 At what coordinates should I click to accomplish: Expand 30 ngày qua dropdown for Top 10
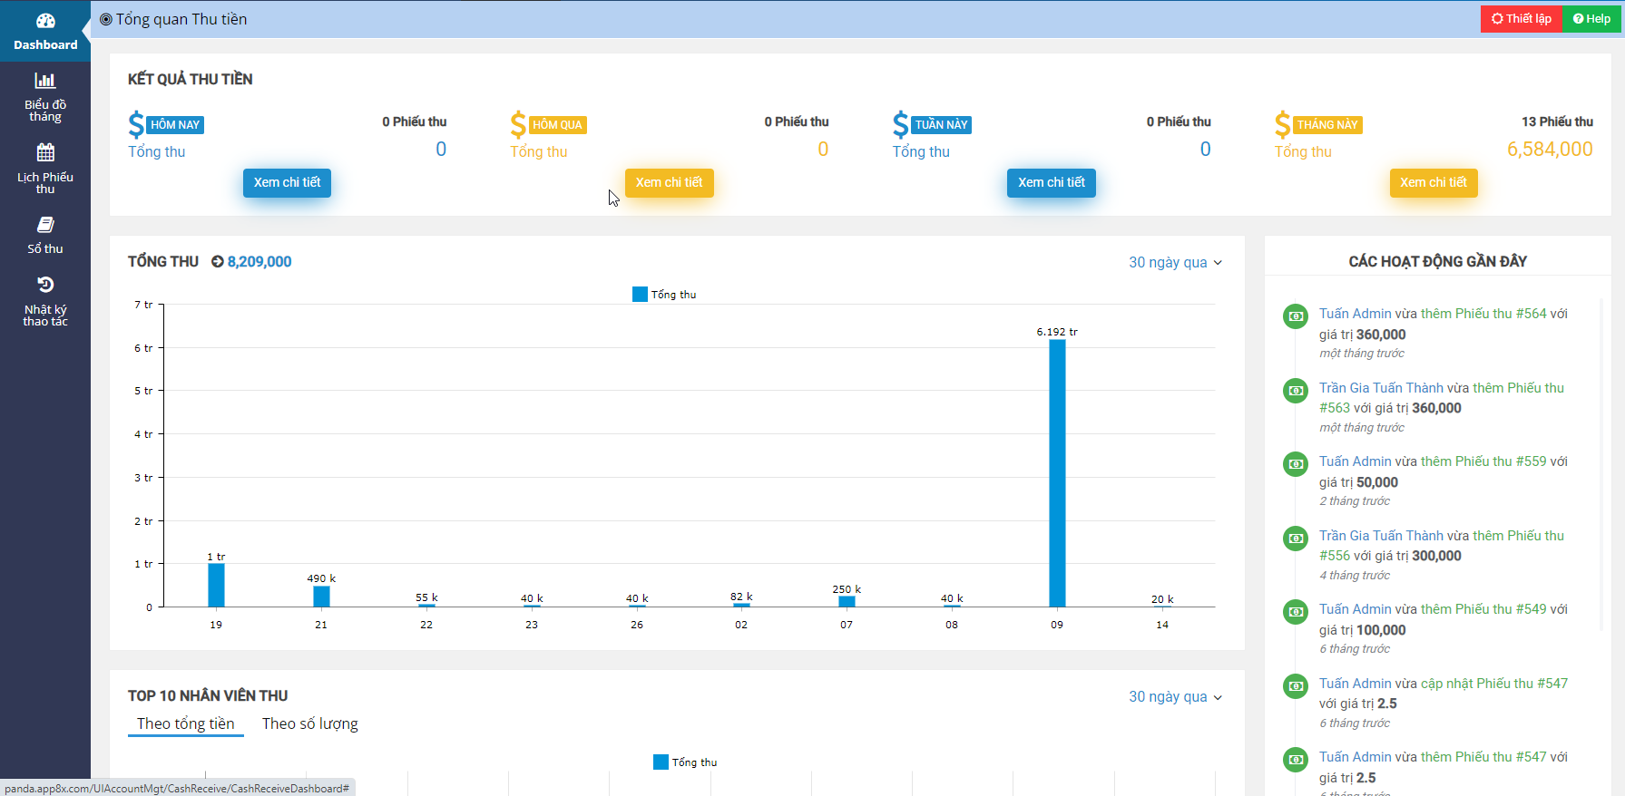coord(1175,696)
